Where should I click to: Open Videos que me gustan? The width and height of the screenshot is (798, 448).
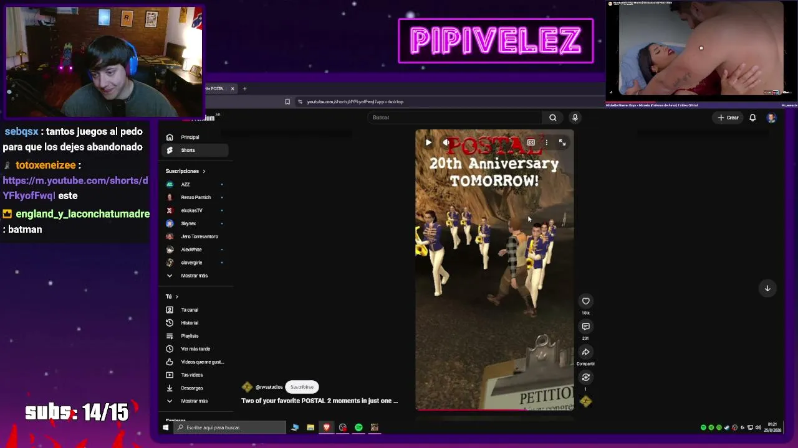pos(196,362)
